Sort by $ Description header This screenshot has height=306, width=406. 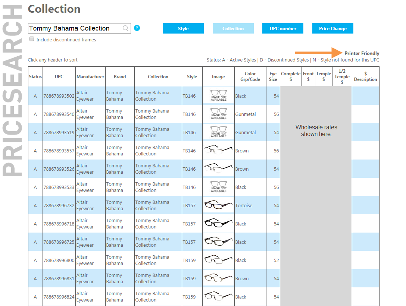coord(365,76)
